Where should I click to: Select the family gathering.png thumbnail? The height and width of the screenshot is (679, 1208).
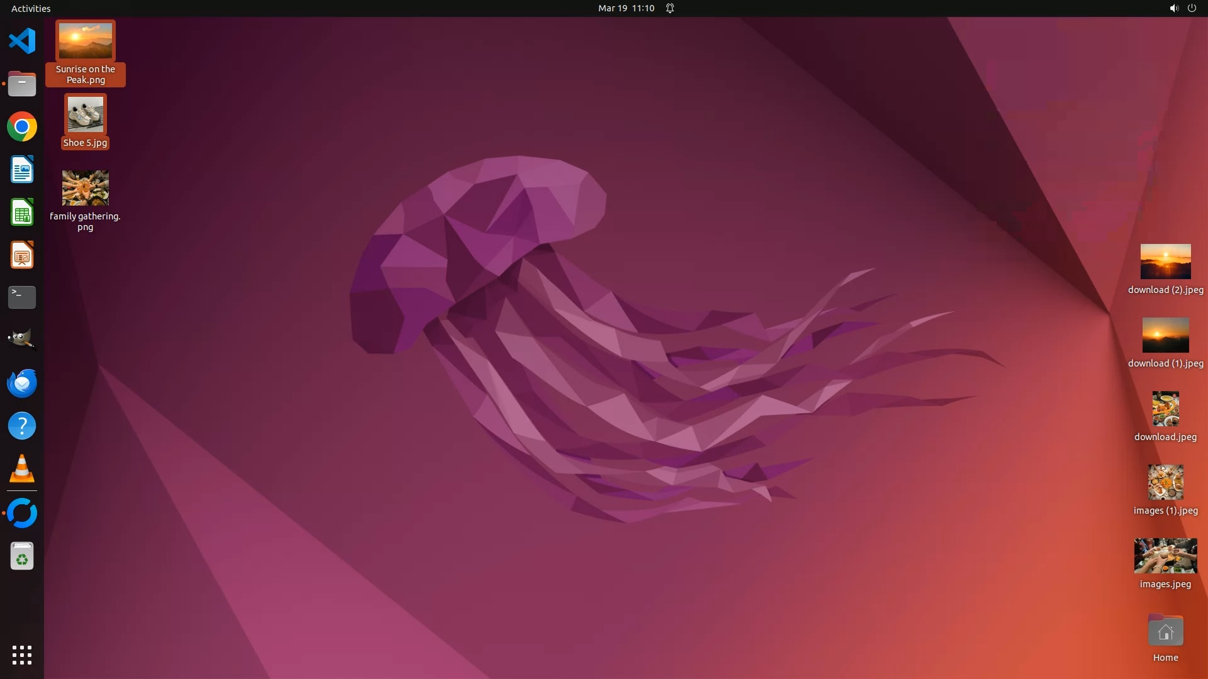point(85,188)
